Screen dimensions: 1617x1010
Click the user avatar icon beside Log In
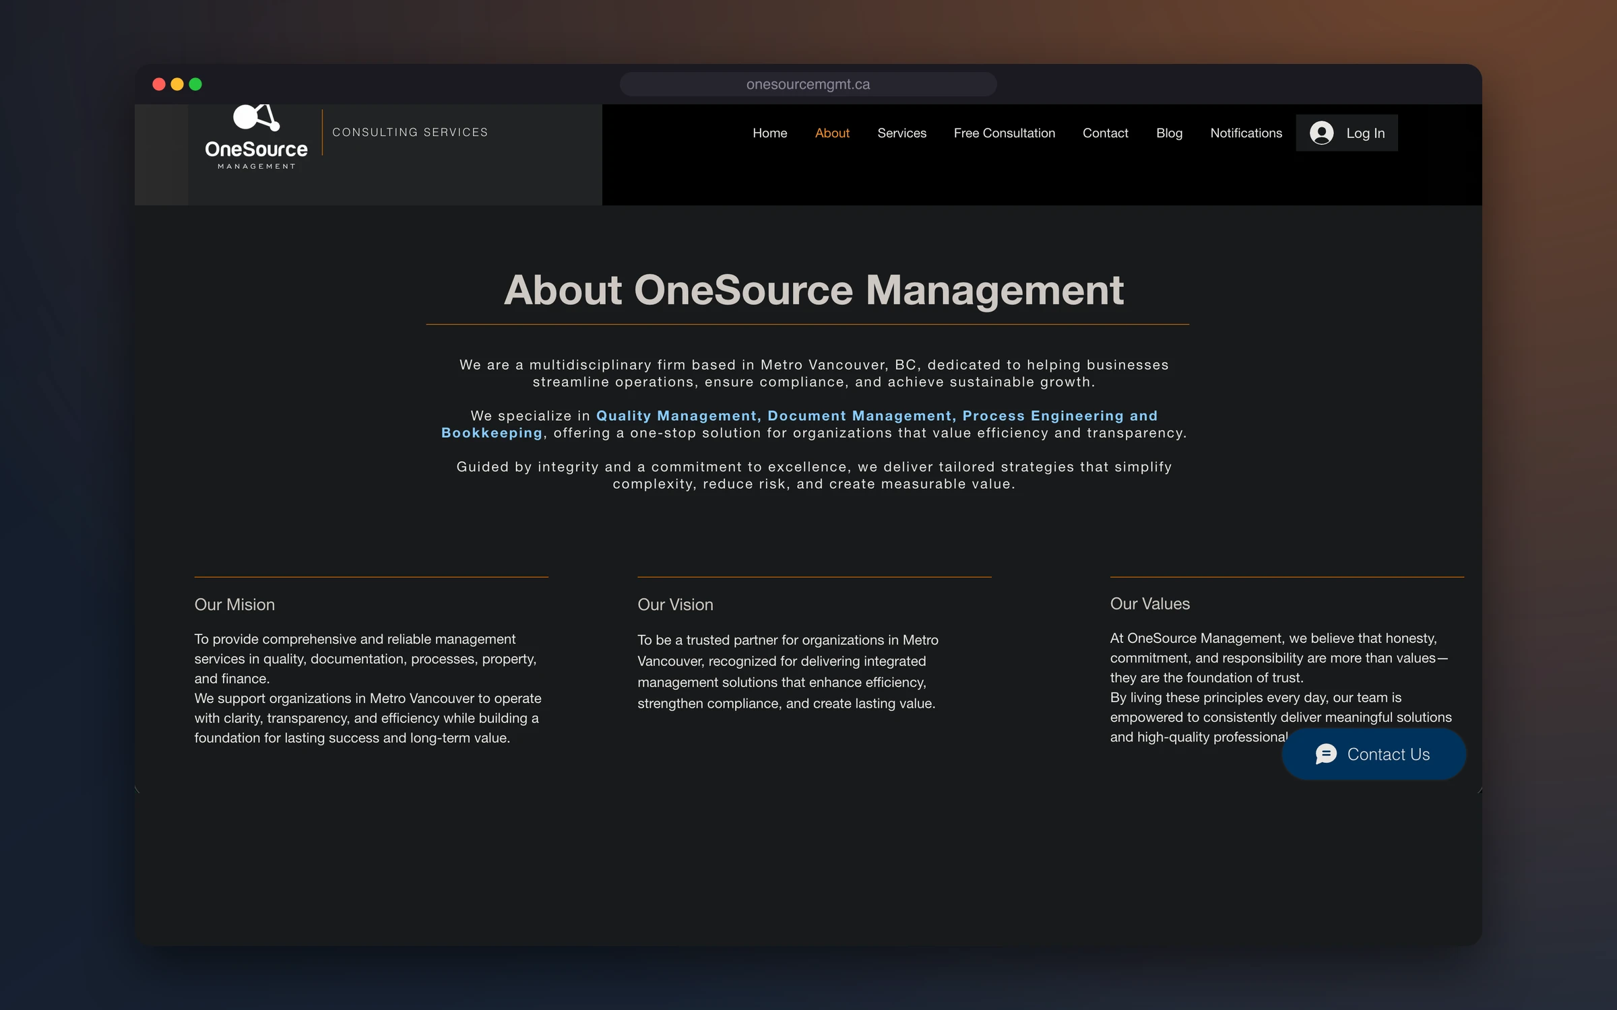point(1321,133)
